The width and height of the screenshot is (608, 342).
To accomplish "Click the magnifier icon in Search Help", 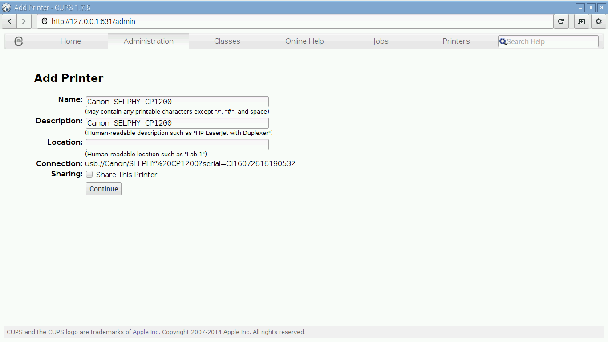I will (503, 41).
